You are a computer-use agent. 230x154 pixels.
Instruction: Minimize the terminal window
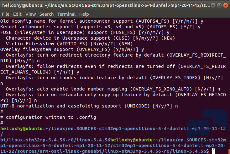tap(213, 5)
